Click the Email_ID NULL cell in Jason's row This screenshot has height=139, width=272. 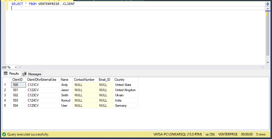[x=105, y=90]
